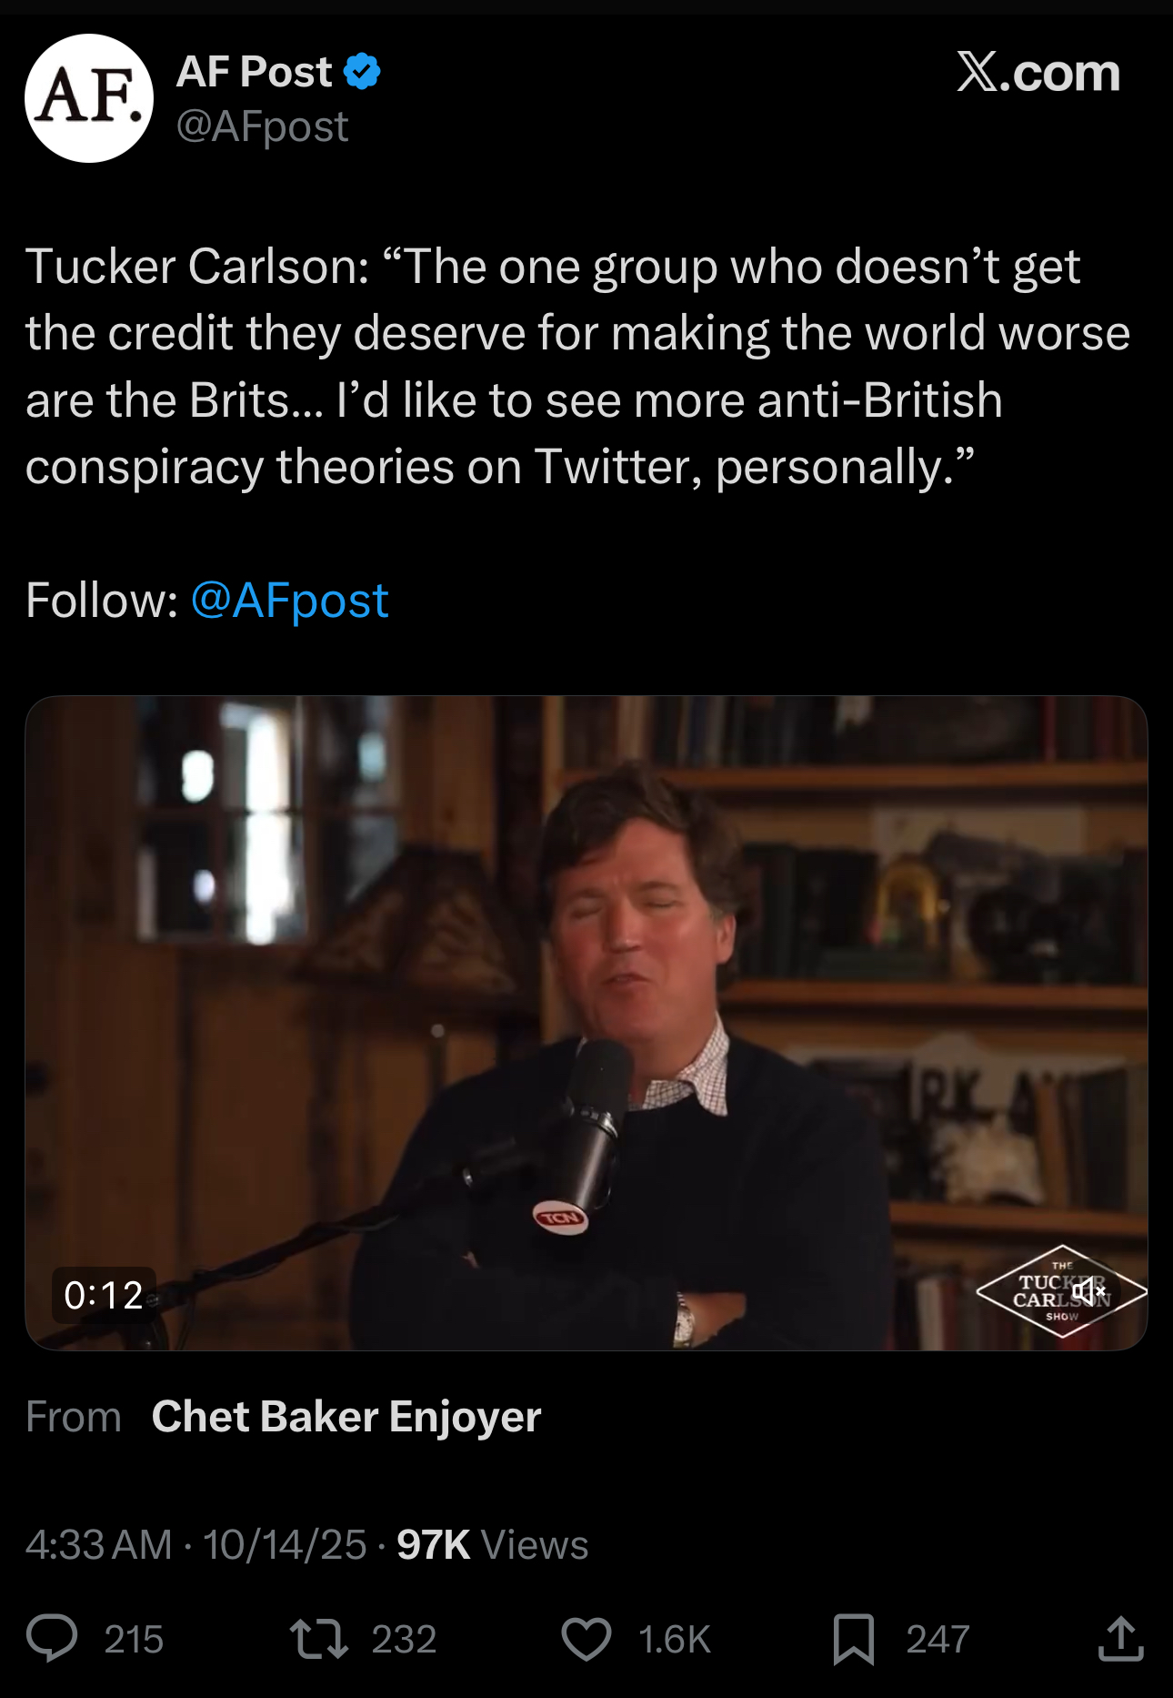This screenshot has height=1698, width=1173.
Task: Select the tweet quote text body
Action: 578,367
